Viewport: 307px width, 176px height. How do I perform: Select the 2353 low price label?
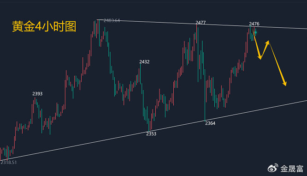151,134
